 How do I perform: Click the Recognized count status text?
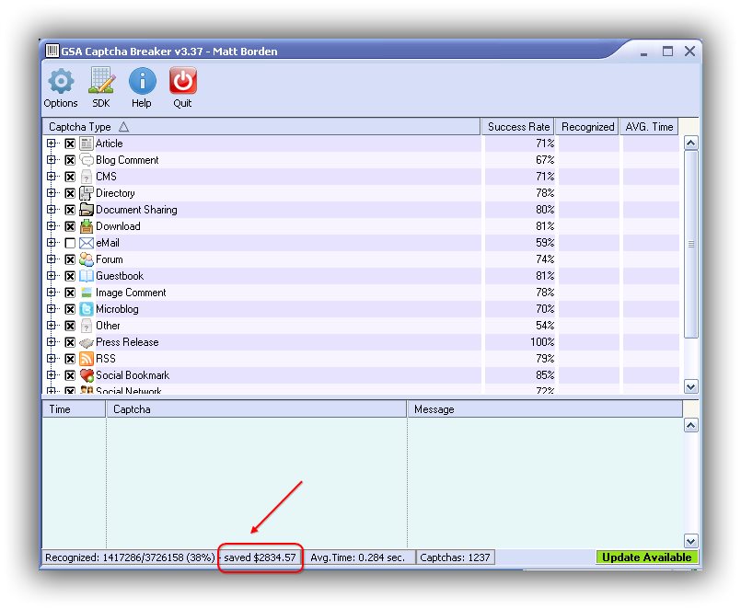pos(130,557)
